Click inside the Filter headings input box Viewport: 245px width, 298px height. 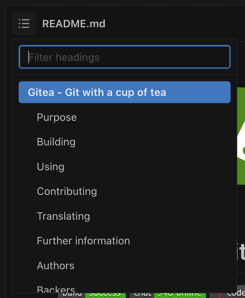pyautogui.click(x=124, y=57)
